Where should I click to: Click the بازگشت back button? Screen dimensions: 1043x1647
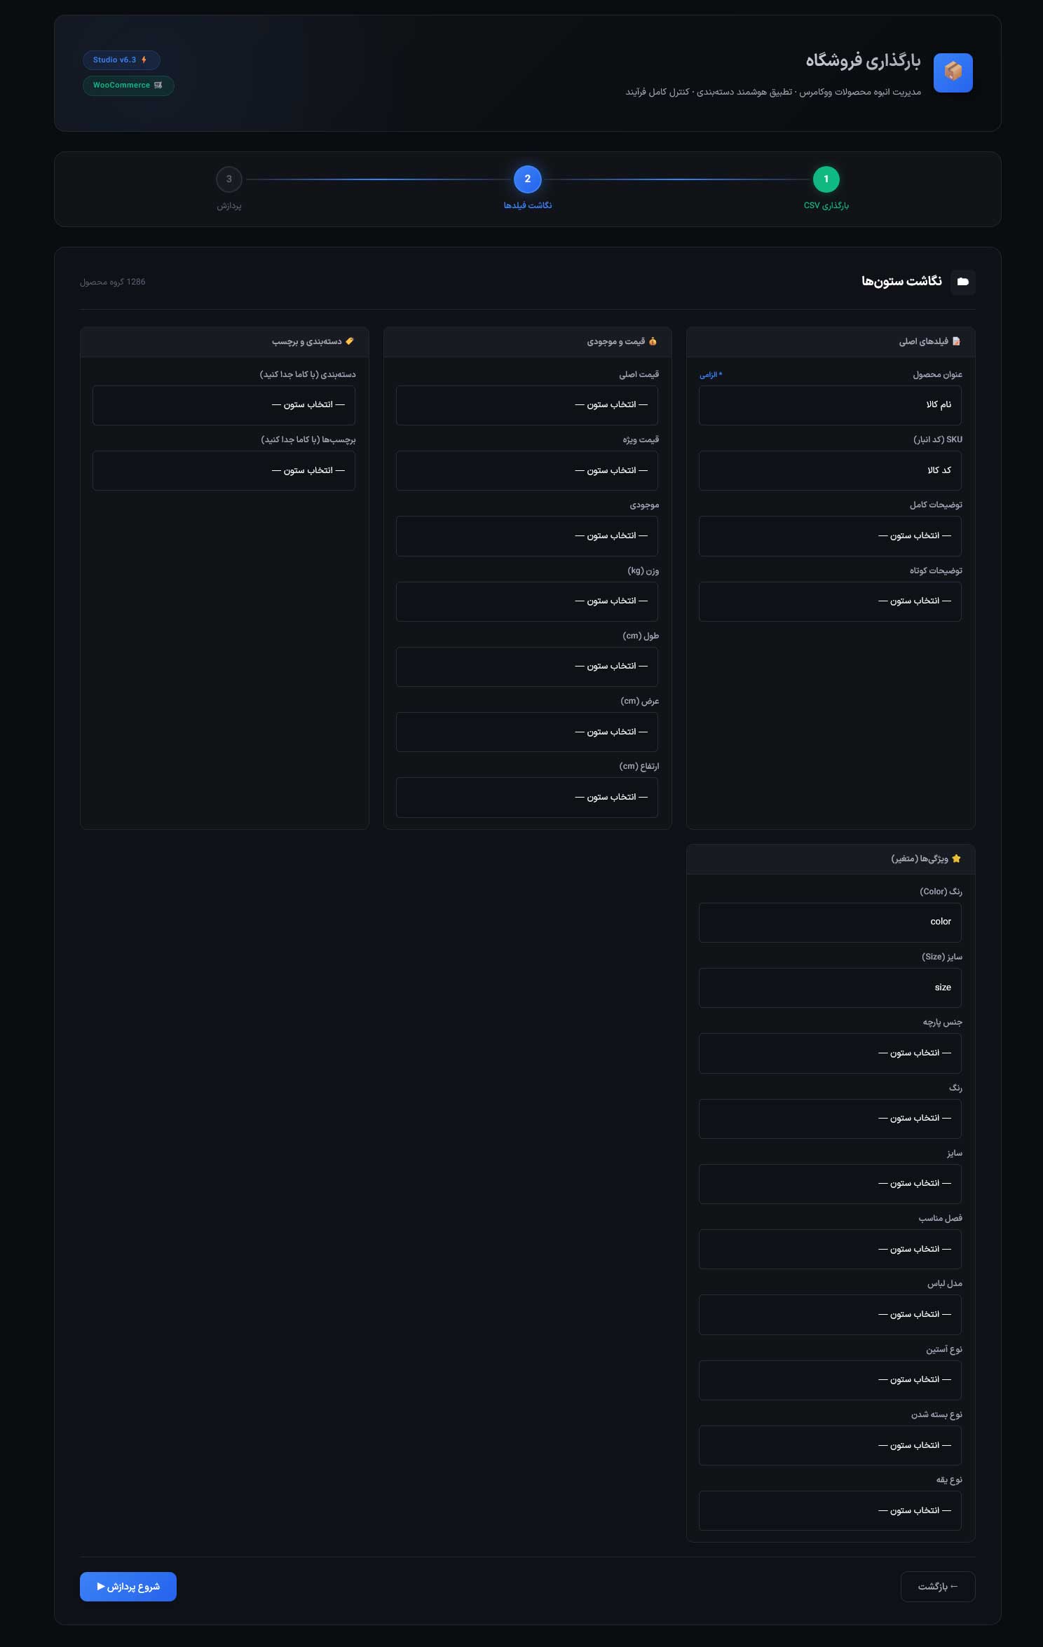pyautogui.click(x=938, y=1587)
